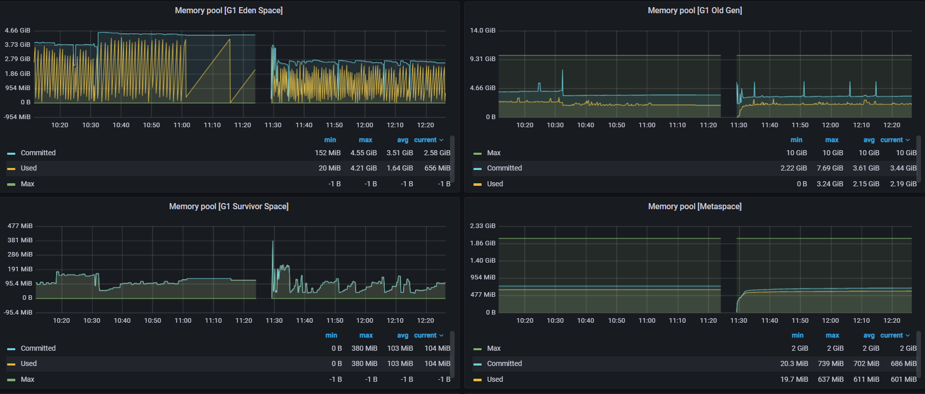The height and width of the screenshot is (394, 925).
Task: Sort Survivor Space legend by avg
Action: [x=403, y=335]
